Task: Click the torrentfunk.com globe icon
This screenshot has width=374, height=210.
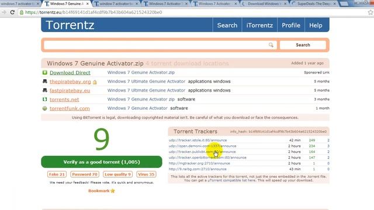Action: pos(44,108)
